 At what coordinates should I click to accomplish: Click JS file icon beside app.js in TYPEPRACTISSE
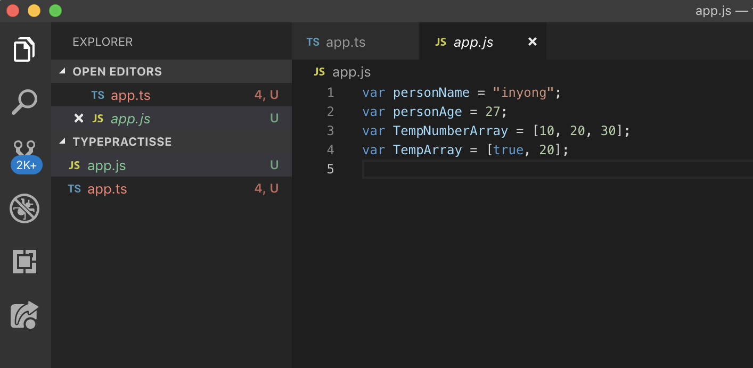(x=75, y=165)
